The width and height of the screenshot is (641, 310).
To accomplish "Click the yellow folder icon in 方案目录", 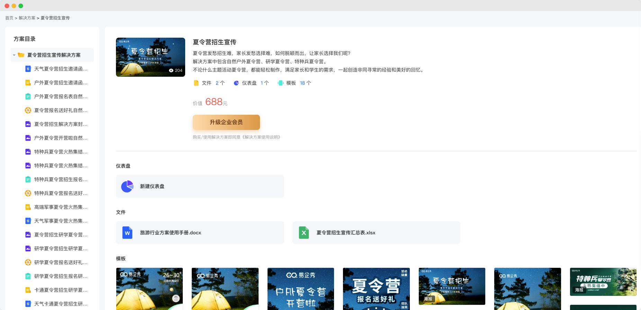I will click(21, 55).
